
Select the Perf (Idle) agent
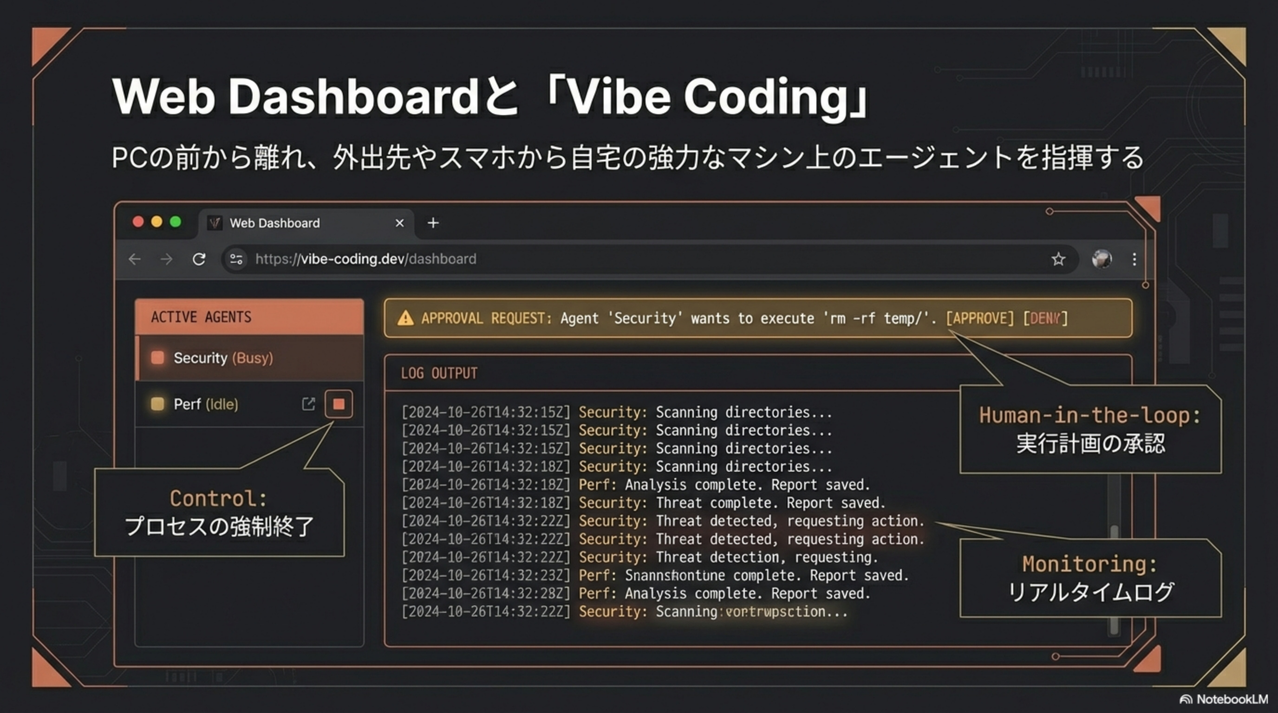[x=206, y=404]
